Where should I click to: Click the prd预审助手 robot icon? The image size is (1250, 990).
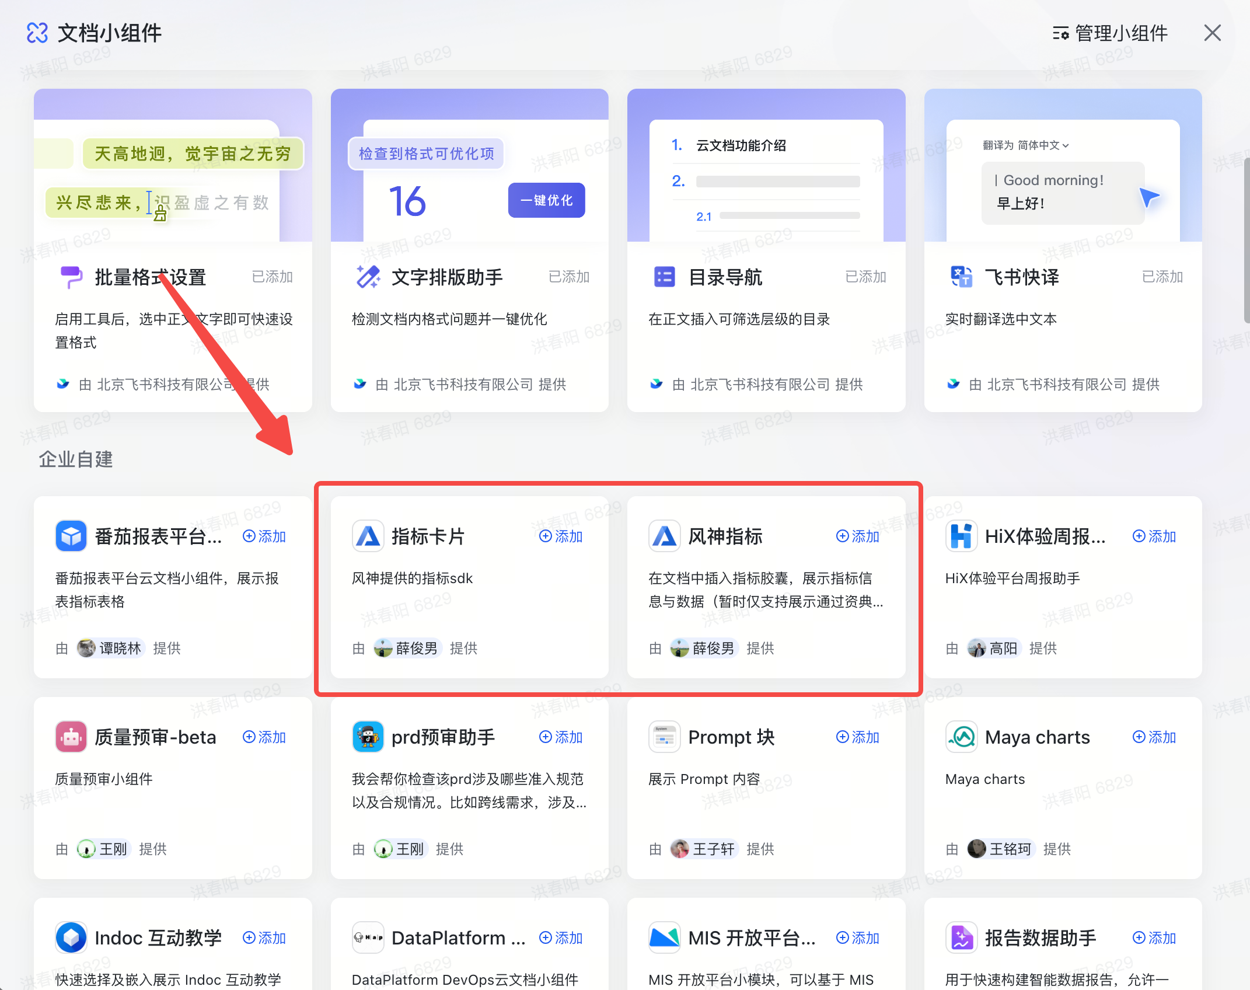[368, 737]
